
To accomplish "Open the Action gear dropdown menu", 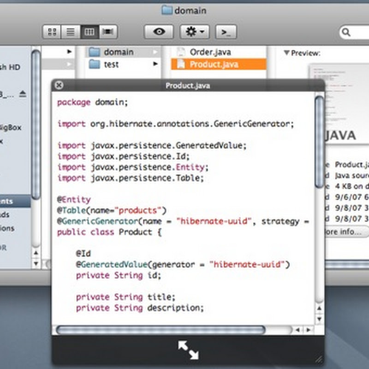I will click(x=195, y=32).
